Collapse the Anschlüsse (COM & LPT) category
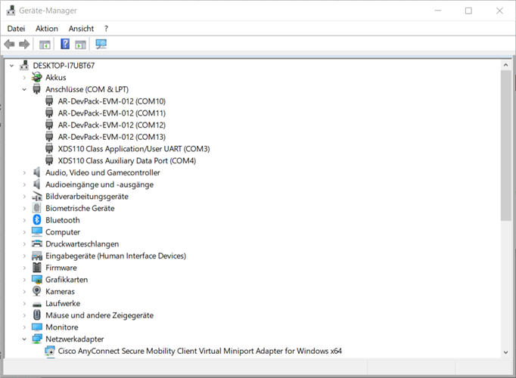 pos(24,89)
